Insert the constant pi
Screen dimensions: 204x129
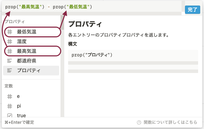(x=31, y=106)
